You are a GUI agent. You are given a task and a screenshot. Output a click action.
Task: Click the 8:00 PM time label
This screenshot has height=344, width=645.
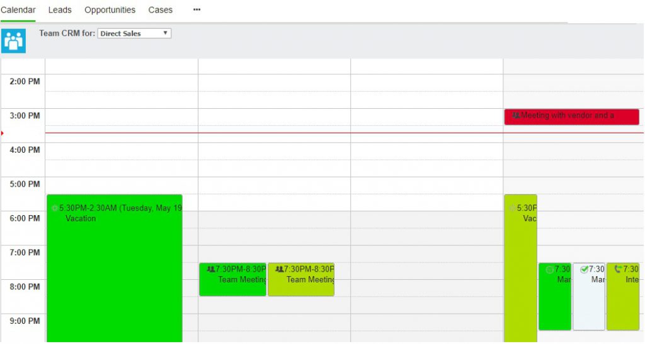pyautogui.click(x=25, y=287)
